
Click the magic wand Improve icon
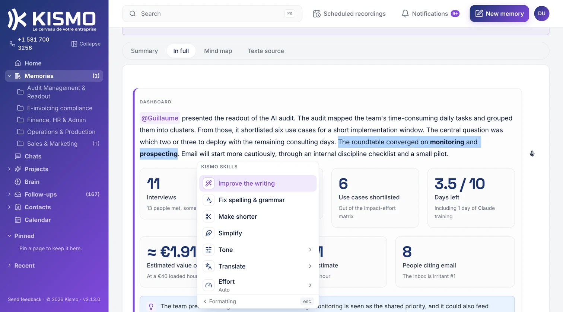tap(209, 183)
